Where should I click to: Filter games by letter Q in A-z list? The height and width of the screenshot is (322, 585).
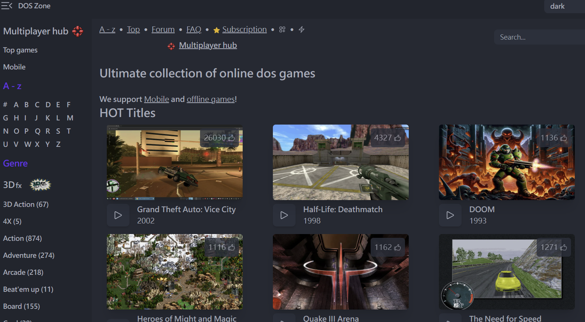tap(37, 131)
